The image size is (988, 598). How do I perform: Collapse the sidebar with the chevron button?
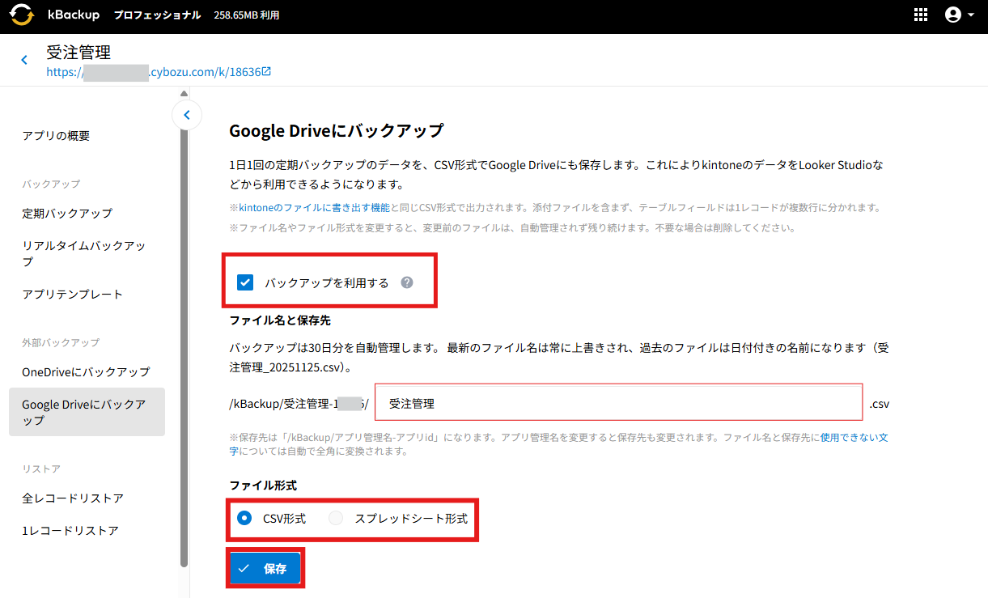click(187, 115)
